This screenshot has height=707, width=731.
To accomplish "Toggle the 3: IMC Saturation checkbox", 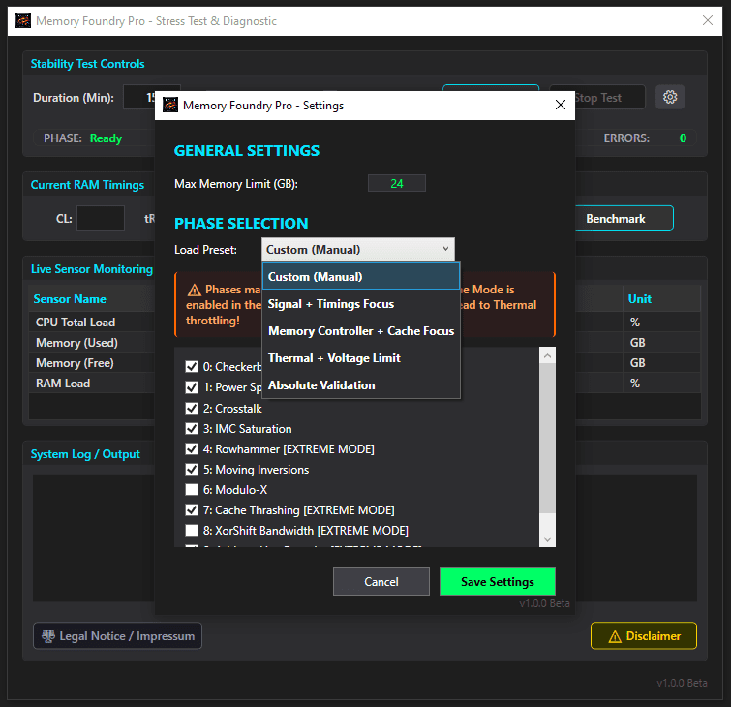I will coord(192,429).
